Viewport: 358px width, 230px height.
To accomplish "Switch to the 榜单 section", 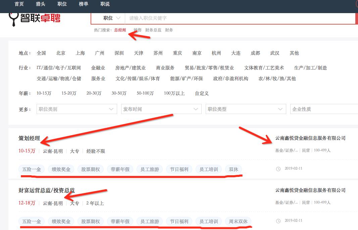I will 84,4.
